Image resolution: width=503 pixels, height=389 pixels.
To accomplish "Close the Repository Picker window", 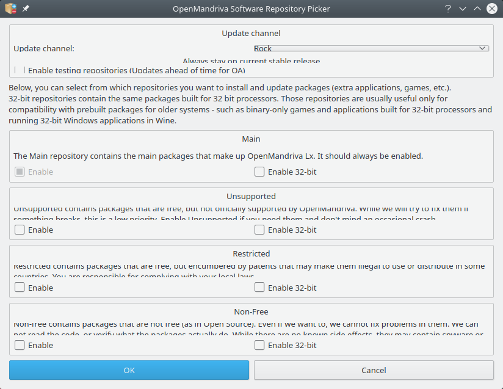I will (x=492, y=9).
